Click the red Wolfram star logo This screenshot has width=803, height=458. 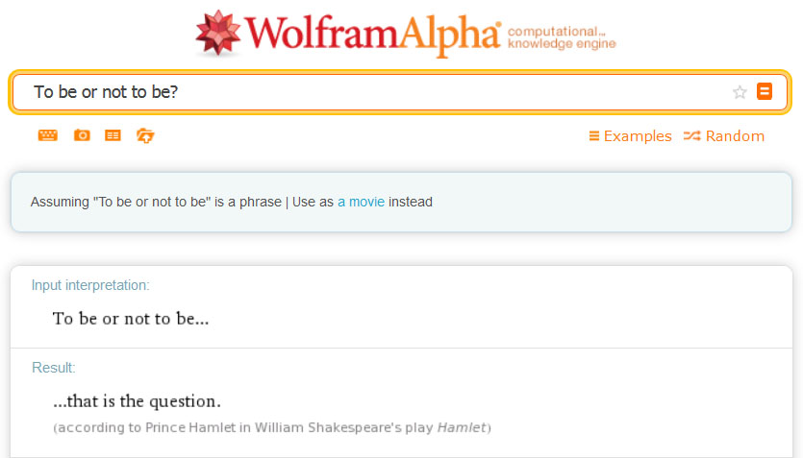217,34
